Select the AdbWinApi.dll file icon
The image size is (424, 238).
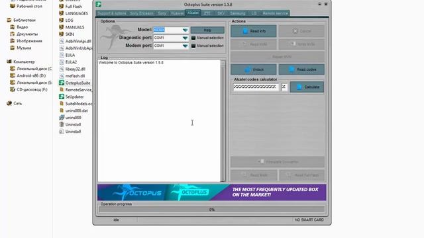click(x=62, y=41)
